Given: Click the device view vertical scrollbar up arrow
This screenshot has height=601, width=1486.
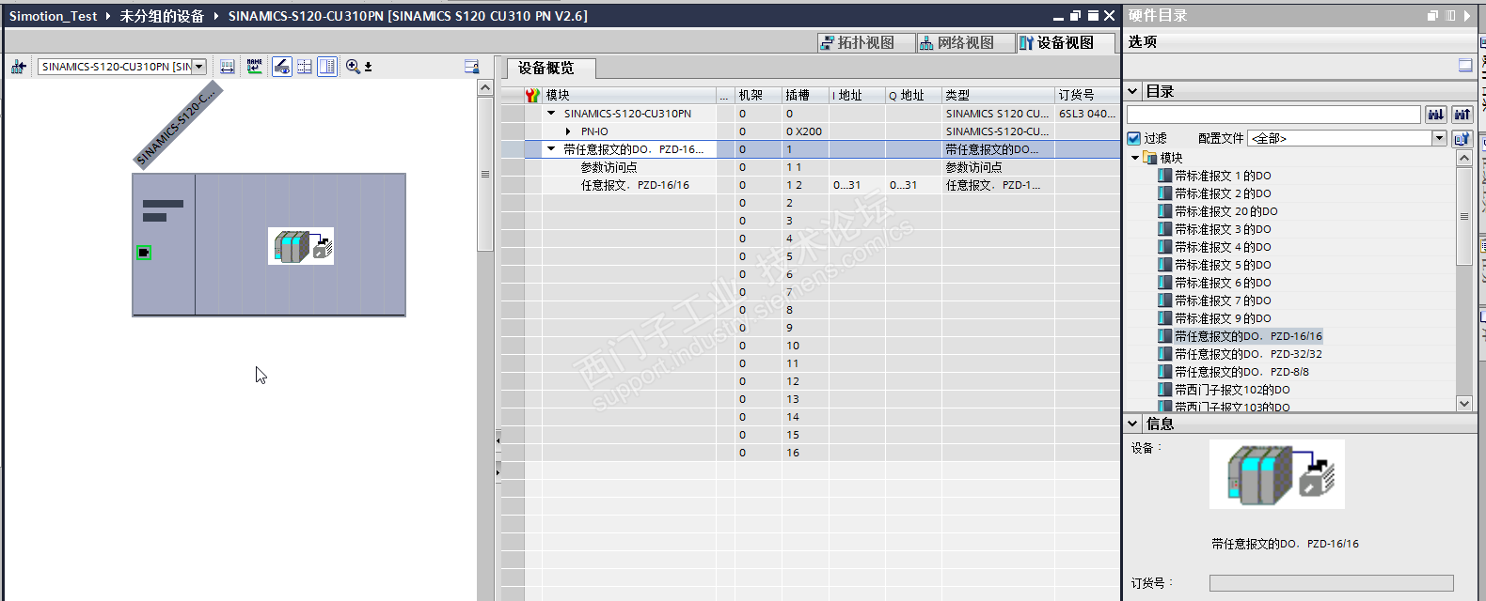Looking at the screenshot, I should [x=485, y=87].
